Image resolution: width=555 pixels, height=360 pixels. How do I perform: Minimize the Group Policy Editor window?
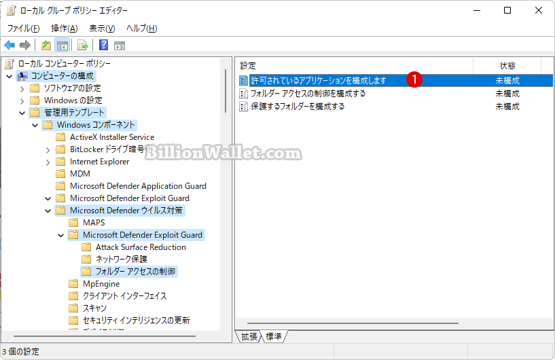pyautogui.click(x=477, y=10)
